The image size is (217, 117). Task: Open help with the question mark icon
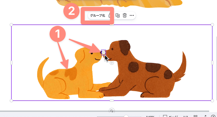coord(213,116)
